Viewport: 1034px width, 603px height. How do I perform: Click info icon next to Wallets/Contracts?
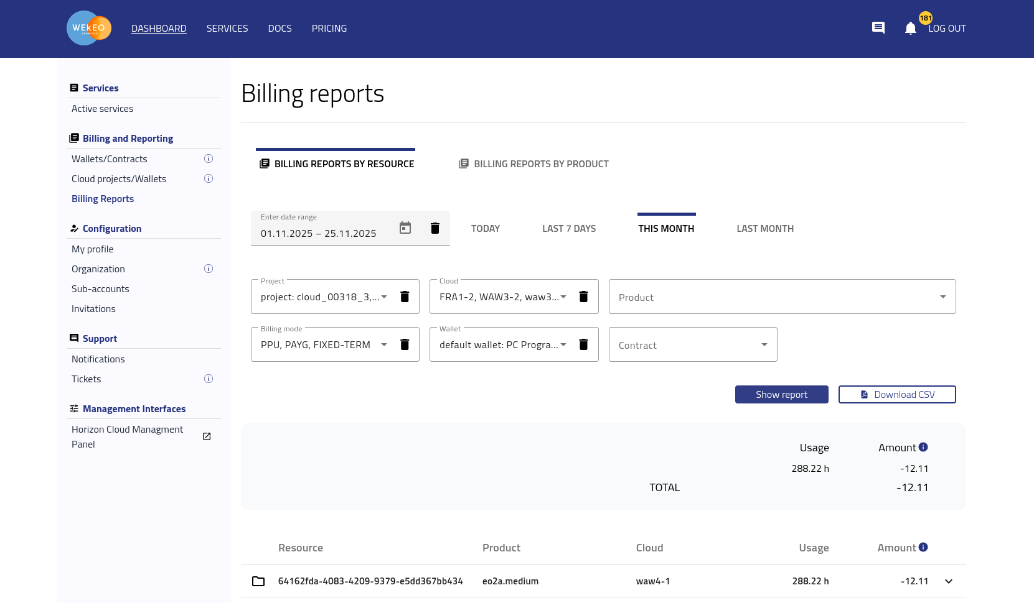pos(209,159)
